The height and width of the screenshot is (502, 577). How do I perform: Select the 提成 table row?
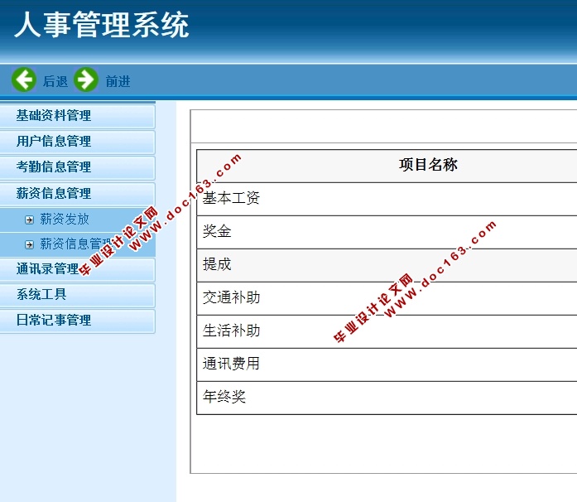[x=387, y=265]
